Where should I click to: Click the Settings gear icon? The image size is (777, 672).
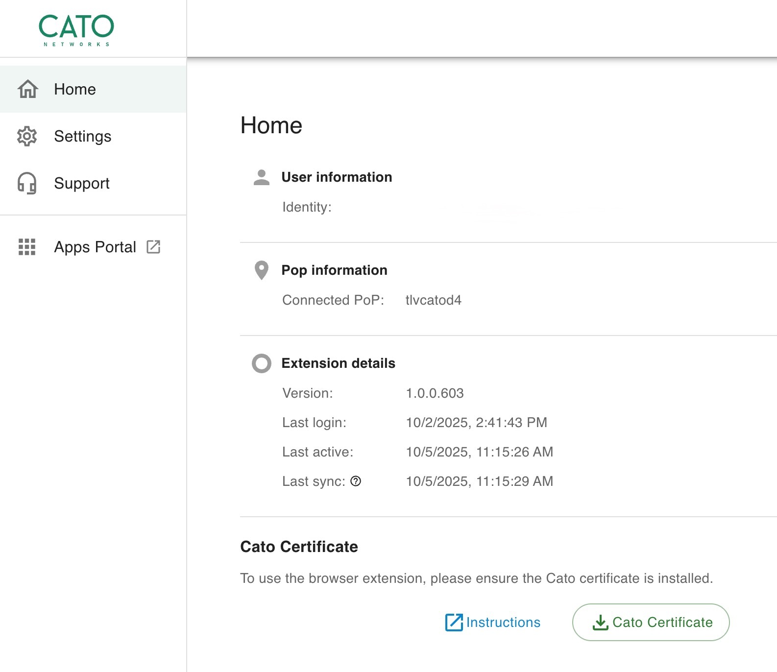[27, 136]
